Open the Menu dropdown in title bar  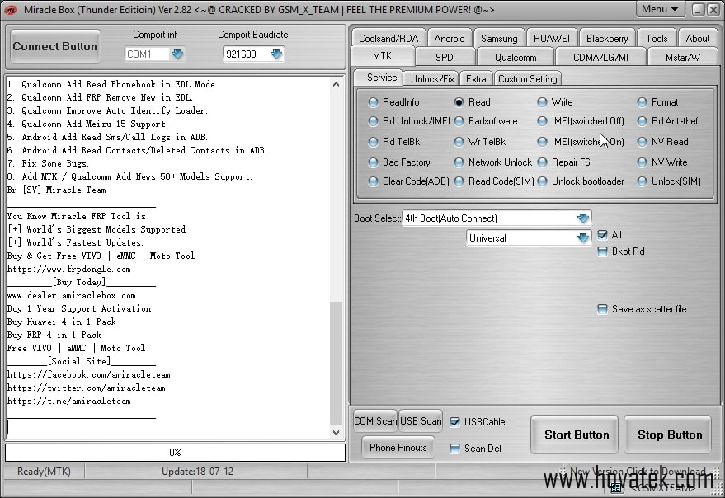pos(660,9)
